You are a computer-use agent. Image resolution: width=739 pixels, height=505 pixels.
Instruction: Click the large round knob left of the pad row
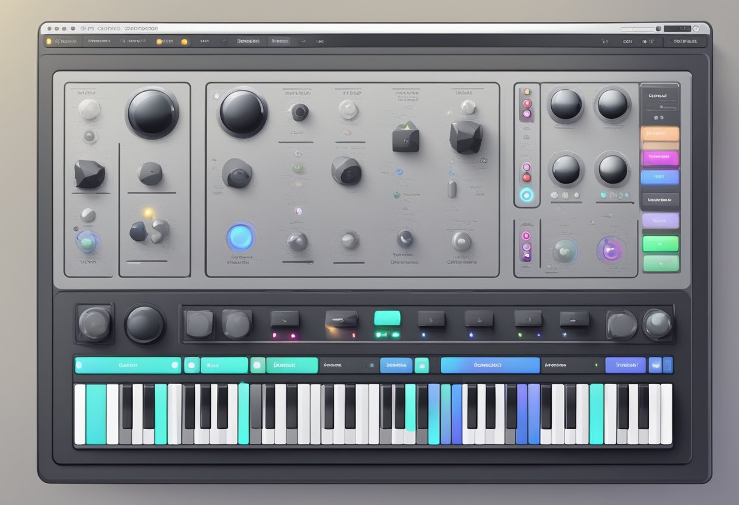(x=145, y=324)
